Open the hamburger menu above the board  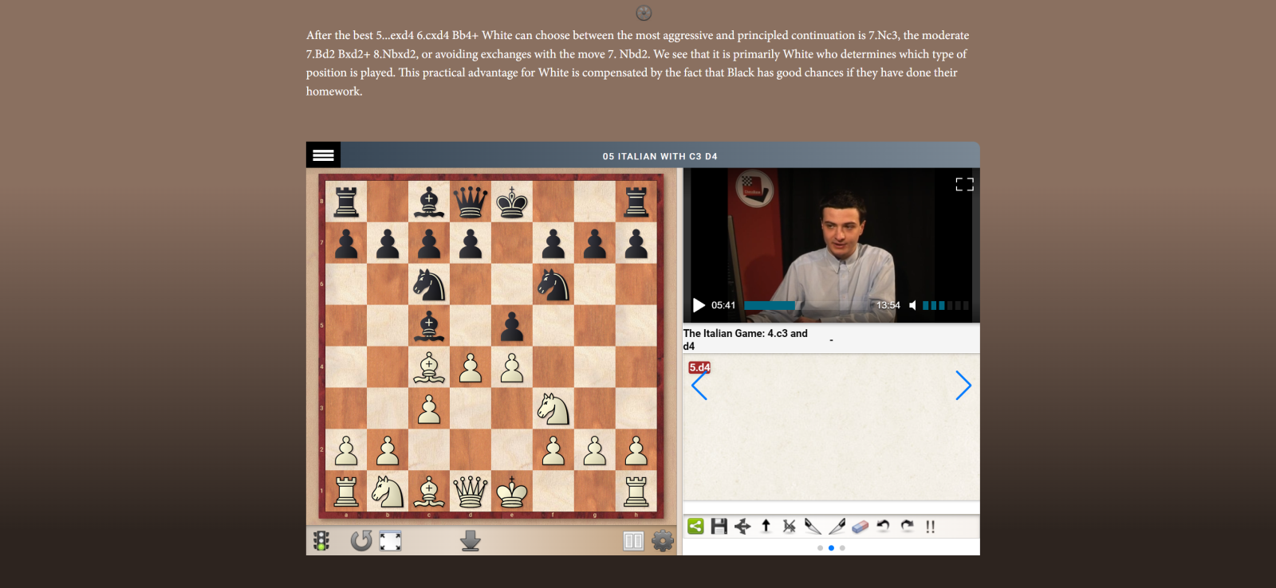click(323, 155)
